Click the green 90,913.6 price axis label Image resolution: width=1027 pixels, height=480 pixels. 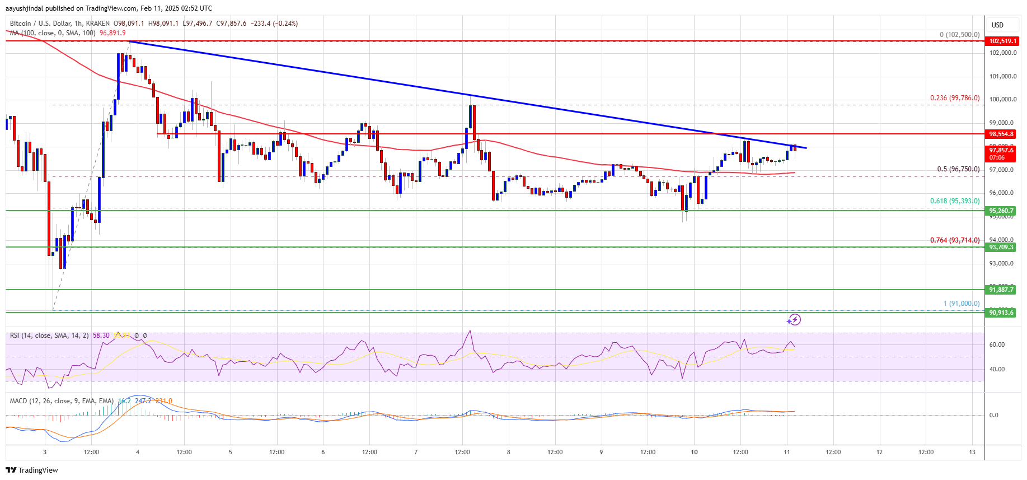[1001, 313]
